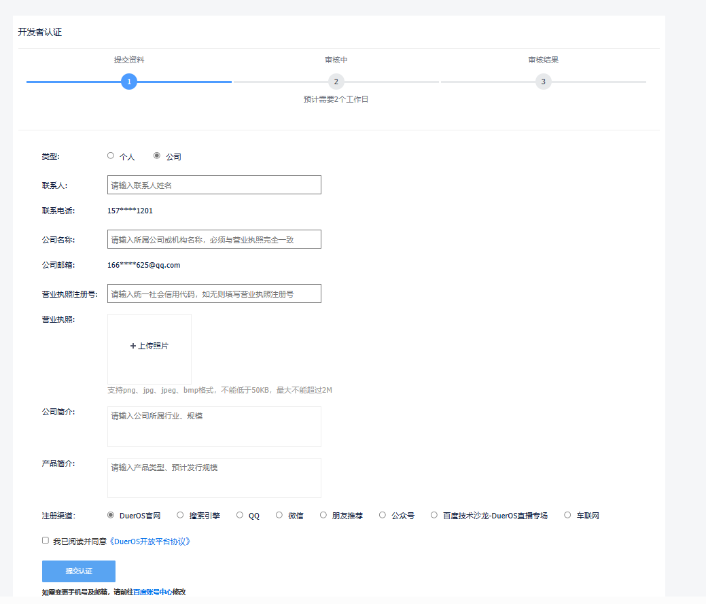Screen dimensions: 706x604
Task: Choose 搜索引擎 as registration channel
Action: (180, 515)
